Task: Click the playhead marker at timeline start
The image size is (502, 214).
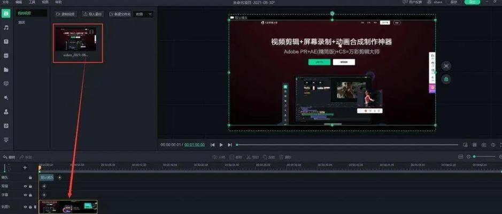Action: tap(40, 167)
